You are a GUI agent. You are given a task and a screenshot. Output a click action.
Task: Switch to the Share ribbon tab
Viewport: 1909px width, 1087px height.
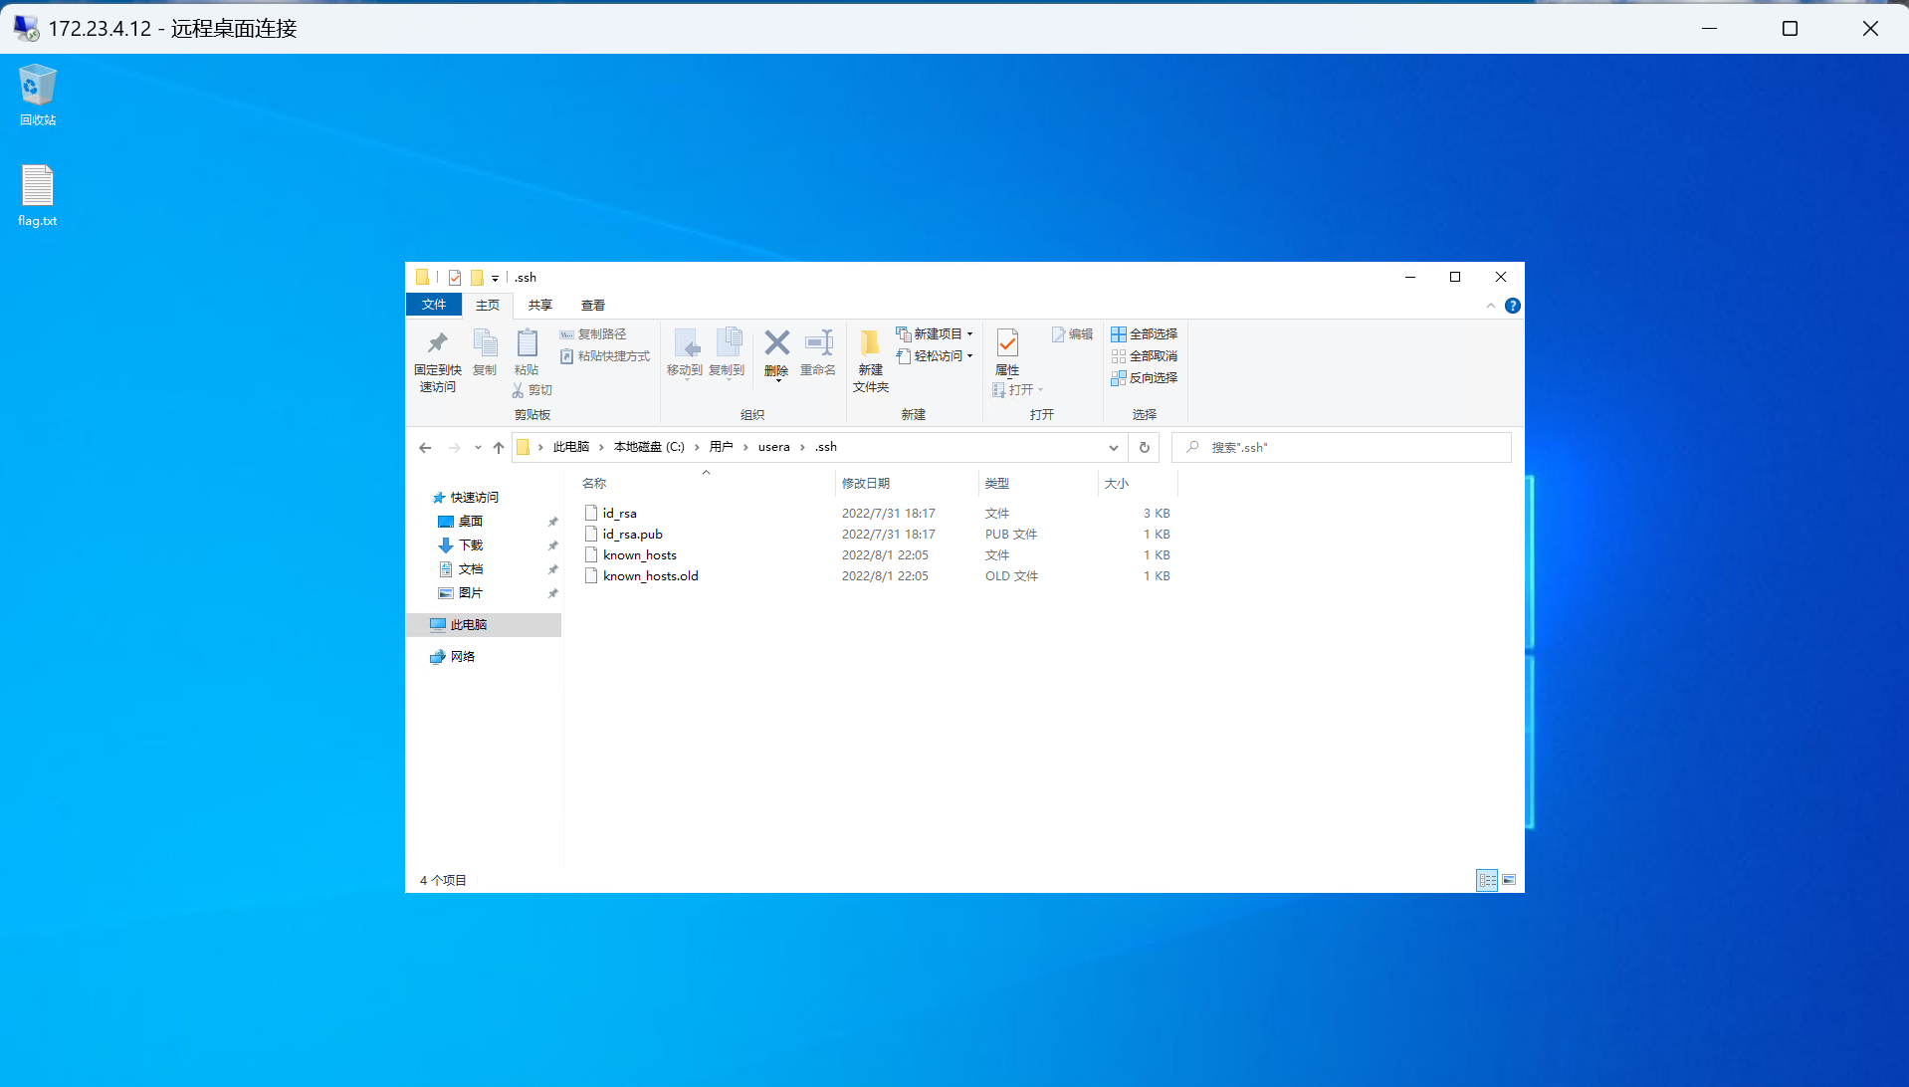point(540,306)
